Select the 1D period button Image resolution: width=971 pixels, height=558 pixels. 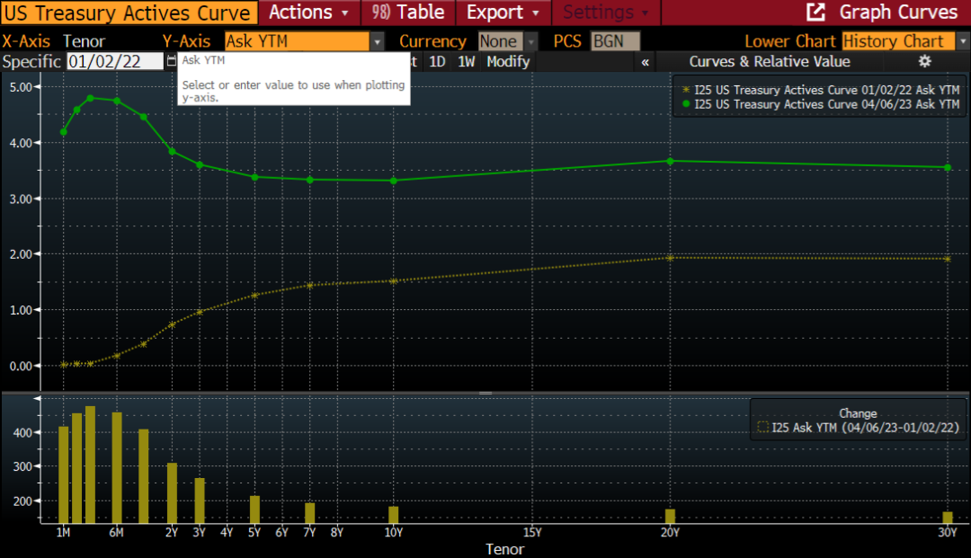(437, 61)
